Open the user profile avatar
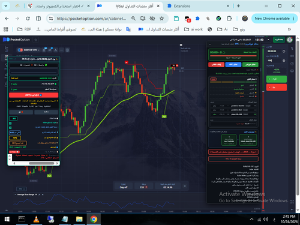This screenshot has height=225, width=300. [290, 40]
